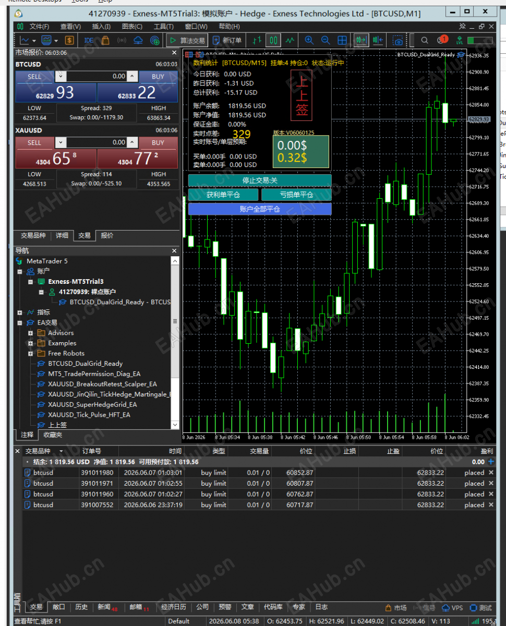Zoom in on the chart

click(309, 40)
